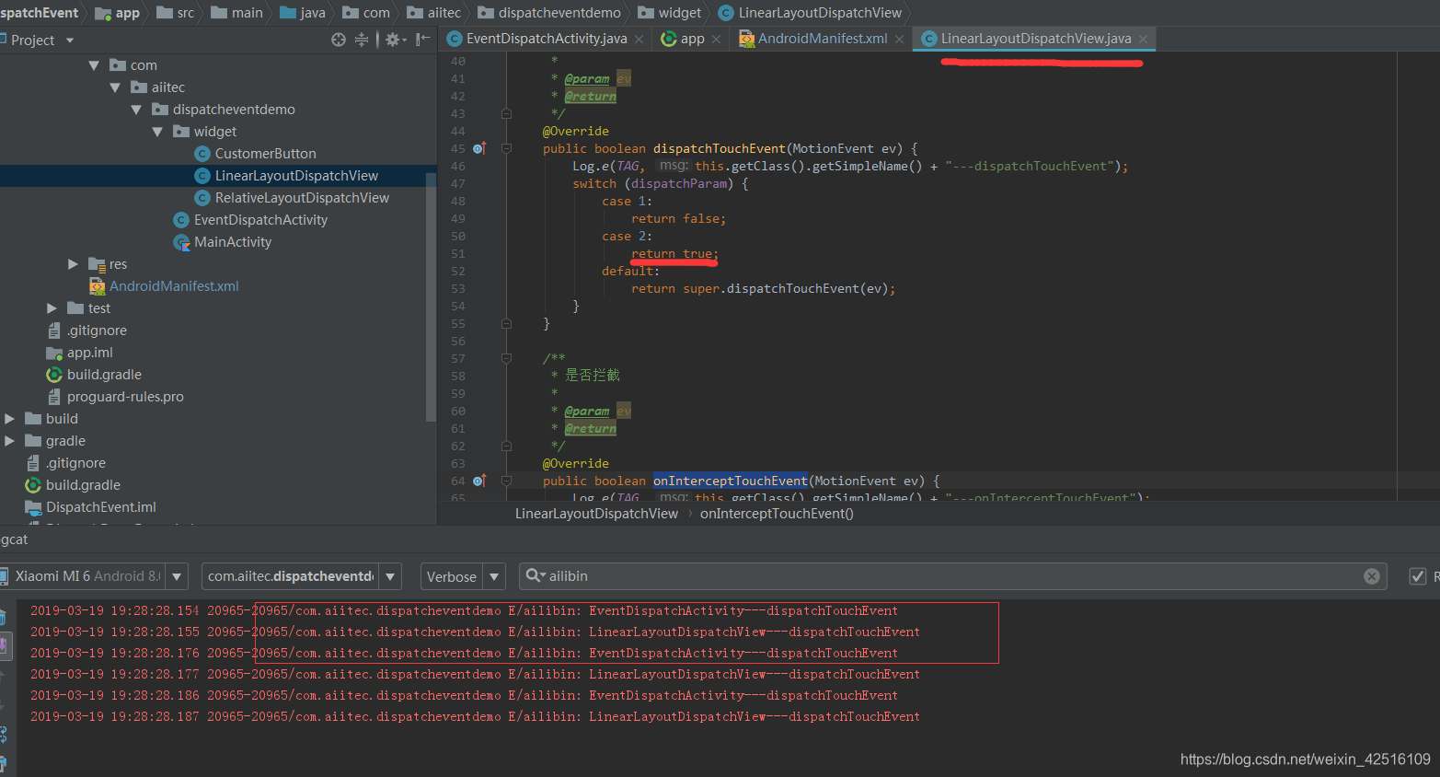The width and height of the screenshot is (1440, 777).
Task: Select root build.gradle above DispatchEvent.iml
Action: coord(73,485)
